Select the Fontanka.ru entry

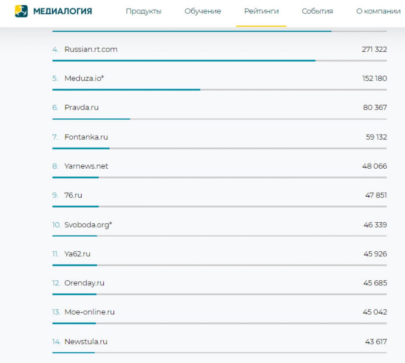click(x=86, y=137)
